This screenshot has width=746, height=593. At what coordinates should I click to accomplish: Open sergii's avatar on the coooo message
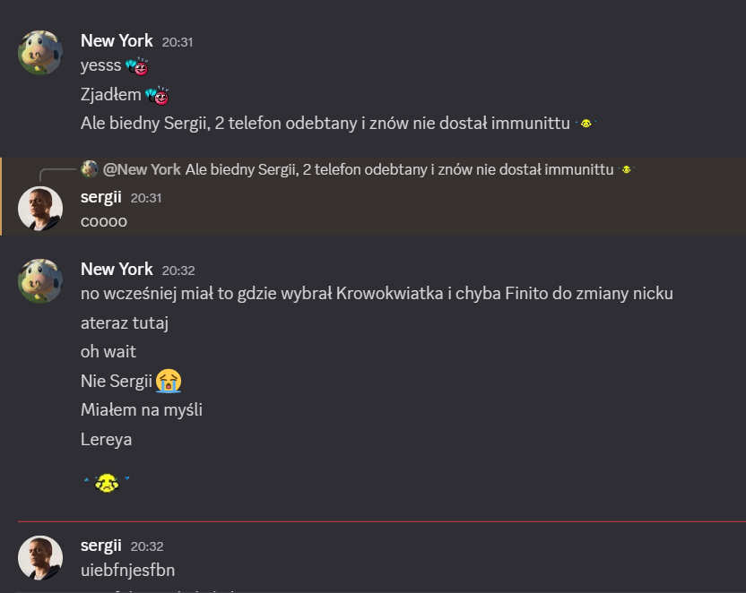tap(40, 209)
